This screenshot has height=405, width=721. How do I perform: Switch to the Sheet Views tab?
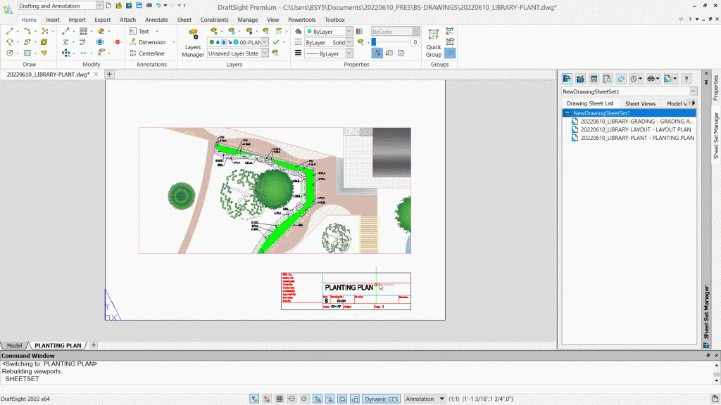pos(640,103)
